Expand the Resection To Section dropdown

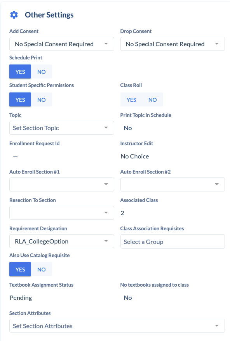point(62,213)
